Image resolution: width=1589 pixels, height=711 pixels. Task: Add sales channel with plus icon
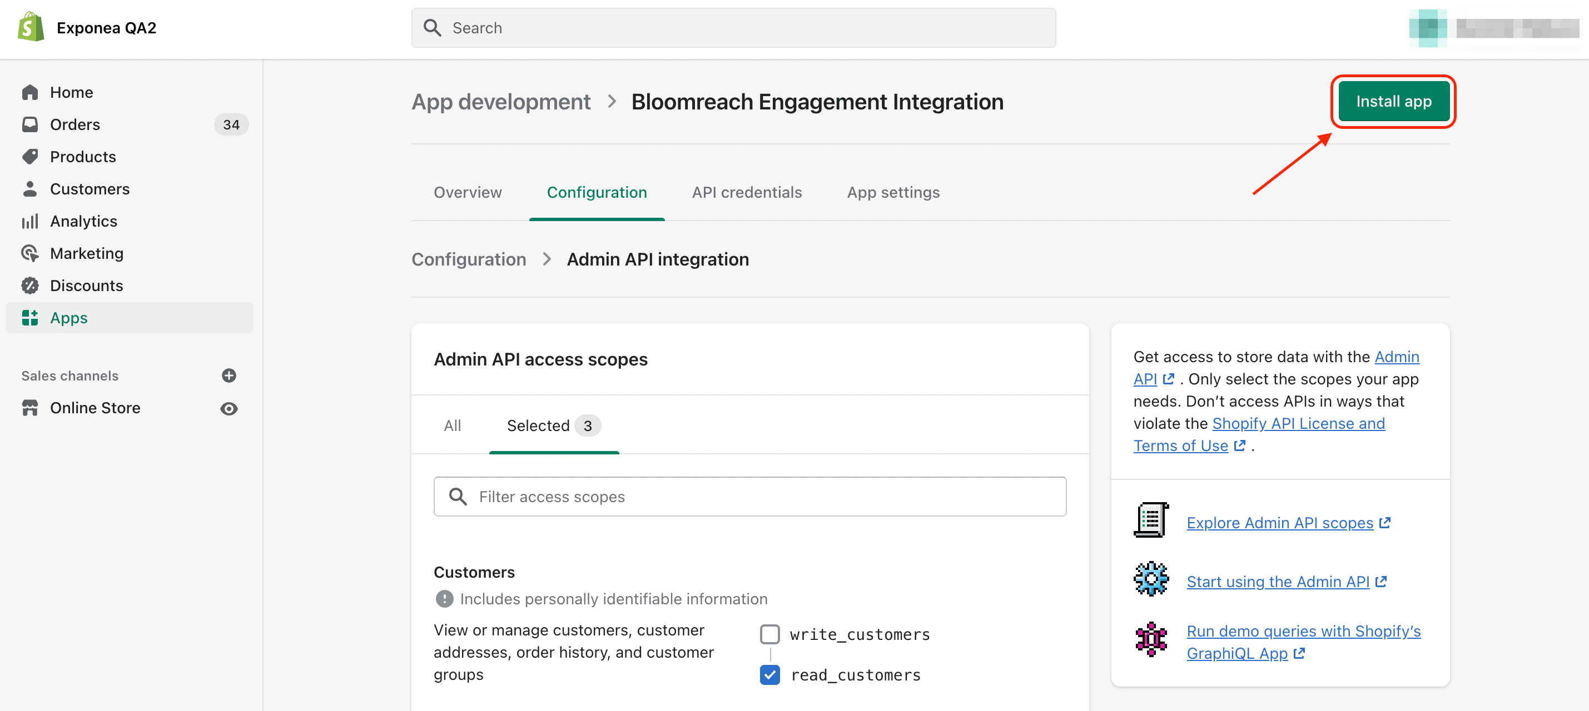pyautogui.click(x=229, y=376)
